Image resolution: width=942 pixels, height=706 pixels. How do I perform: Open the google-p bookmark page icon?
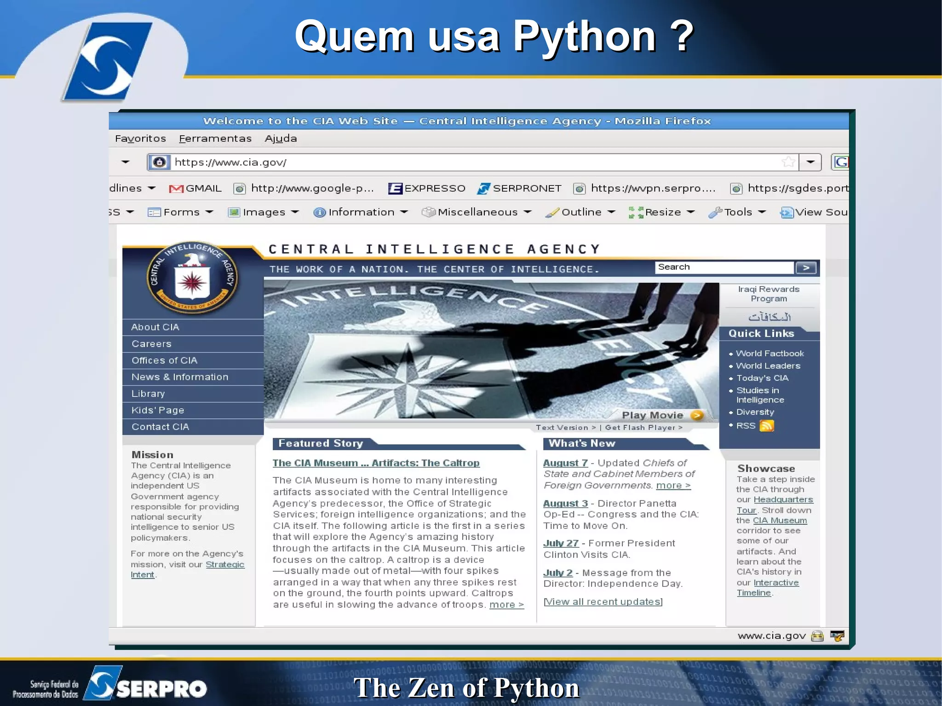click(239, 189)
